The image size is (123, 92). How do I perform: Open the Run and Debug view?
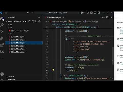[2, 38]
